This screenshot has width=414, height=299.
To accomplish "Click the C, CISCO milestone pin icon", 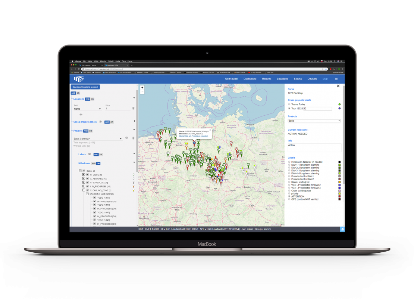I will [x=133, y=175].
